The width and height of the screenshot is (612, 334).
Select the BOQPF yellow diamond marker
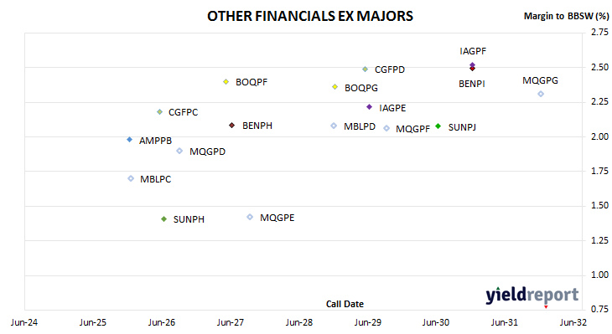pos(226,81)
